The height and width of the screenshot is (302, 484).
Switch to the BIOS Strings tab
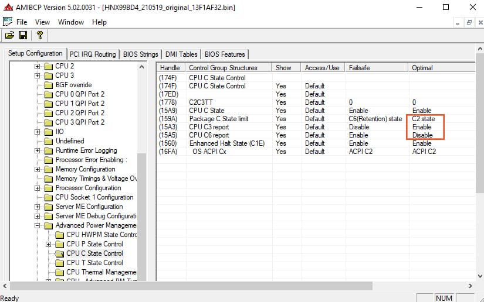pyautogui.click(x=140, y=54)
